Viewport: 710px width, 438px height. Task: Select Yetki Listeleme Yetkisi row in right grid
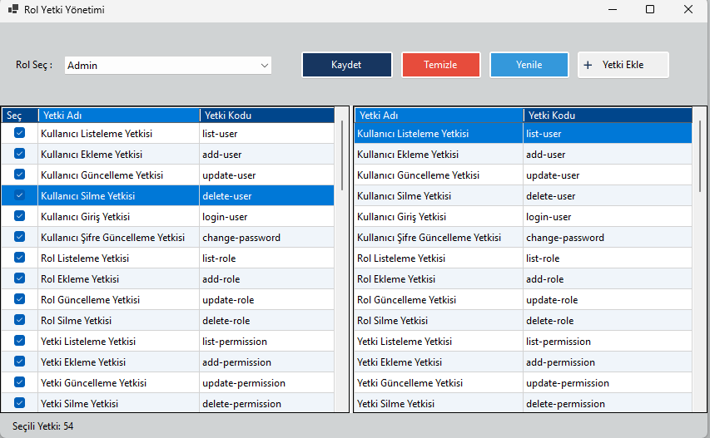[438, 342]
